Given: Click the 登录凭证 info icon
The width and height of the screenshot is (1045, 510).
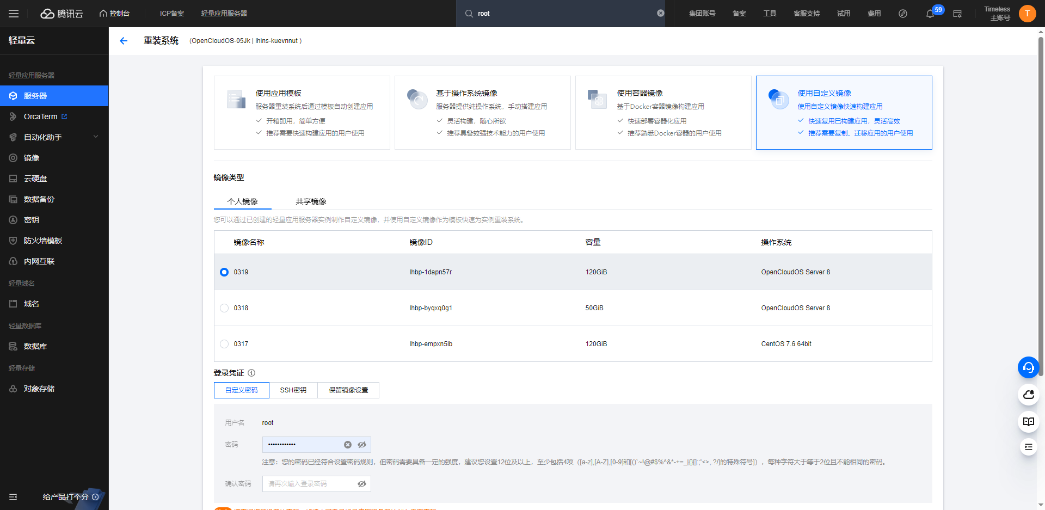Looking at the screenshot, I should tap(251, 373).
